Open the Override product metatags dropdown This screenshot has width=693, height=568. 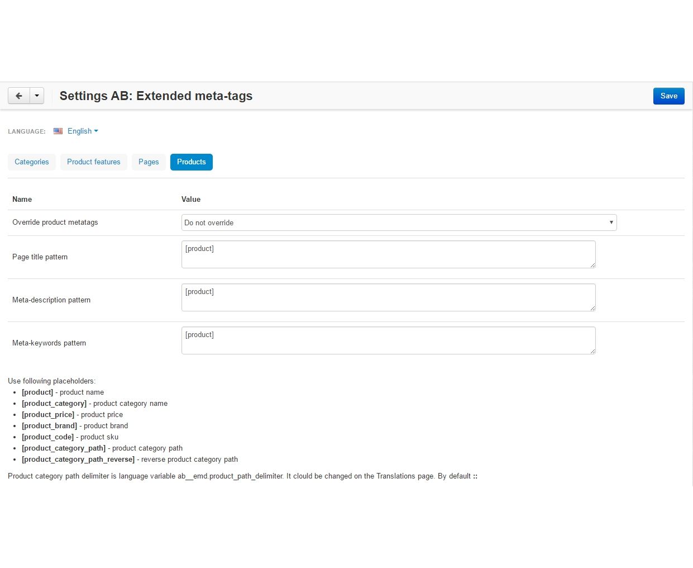399,223
